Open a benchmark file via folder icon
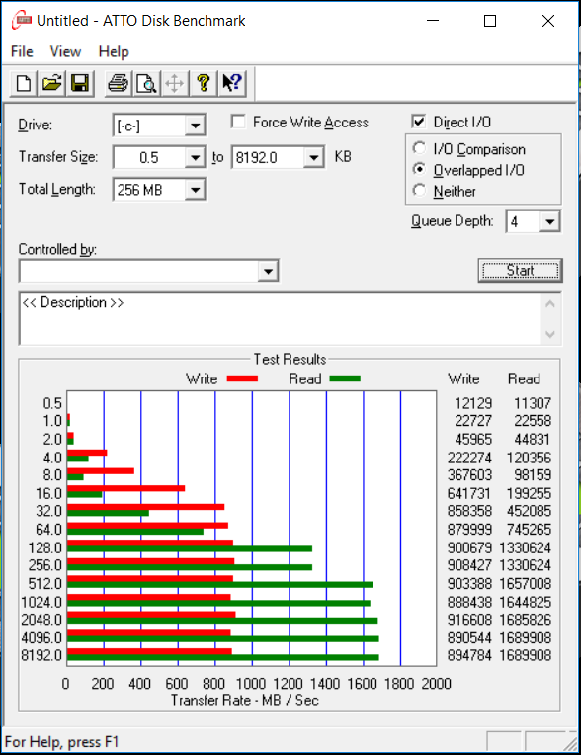 coord(52,84)
